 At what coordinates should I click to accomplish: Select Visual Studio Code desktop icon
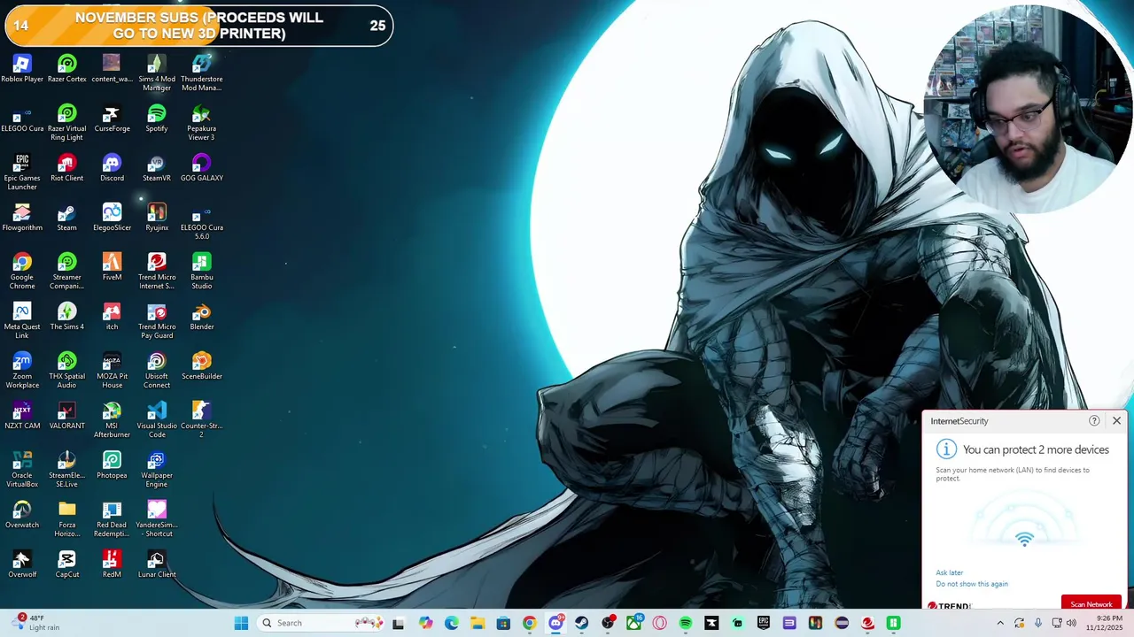157,419
